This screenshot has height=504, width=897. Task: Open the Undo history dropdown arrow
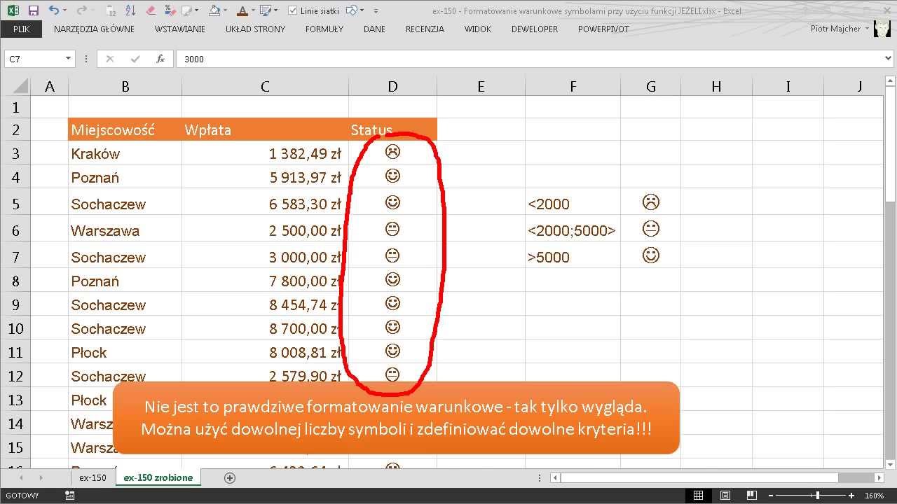64,10
